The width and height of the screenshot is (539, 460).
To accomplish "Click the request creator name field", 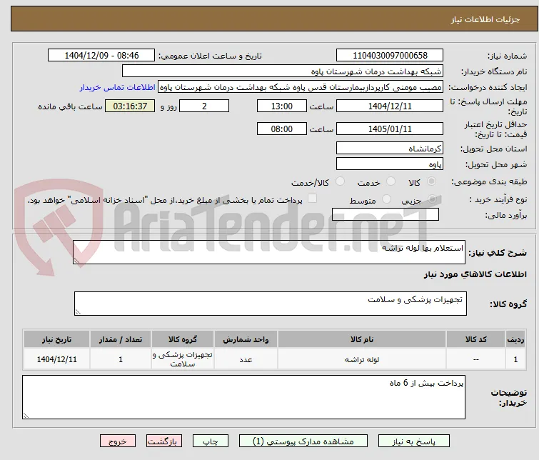I will click(x=301, y=87).
